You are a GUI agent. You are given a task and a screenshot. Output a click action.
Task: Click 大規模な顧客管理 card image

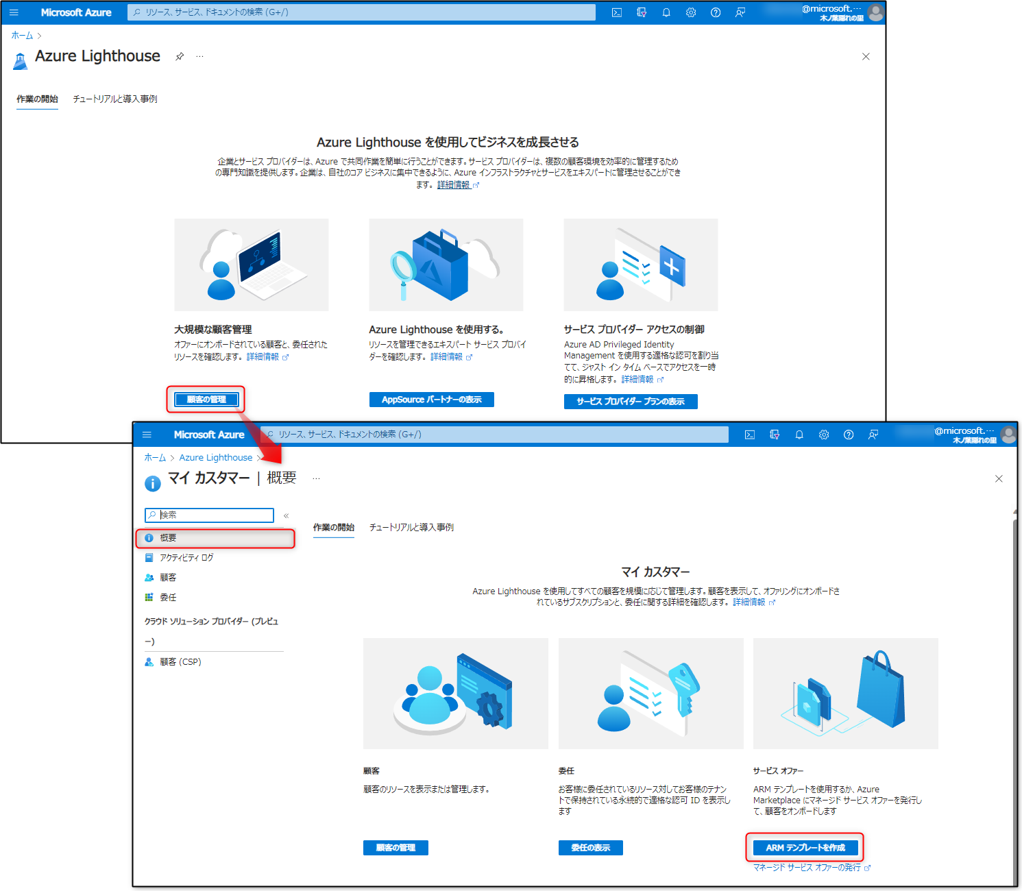[x=252, y=265]
